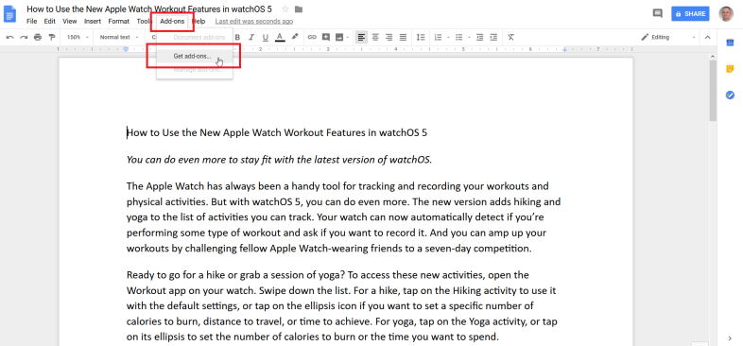This screenshot has width=743, height=346.
Task: Open the comment history icon
Action: (x=657, y=13)
